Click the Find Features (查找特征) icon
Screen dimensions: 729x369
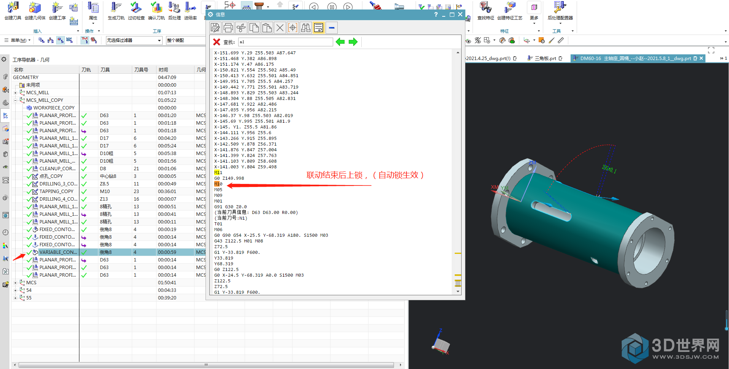(485, 8)
